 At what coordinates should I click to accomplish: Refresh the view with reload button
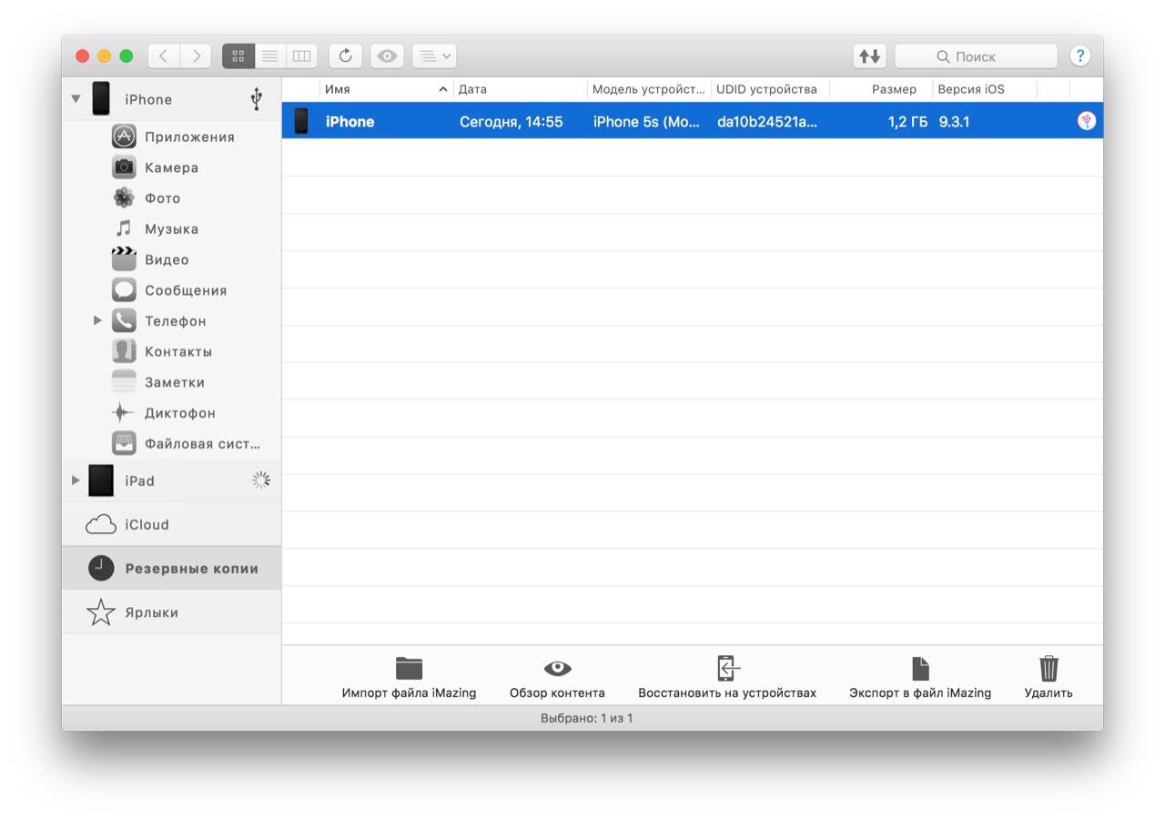pyautogui.click(x=346, y=56)
